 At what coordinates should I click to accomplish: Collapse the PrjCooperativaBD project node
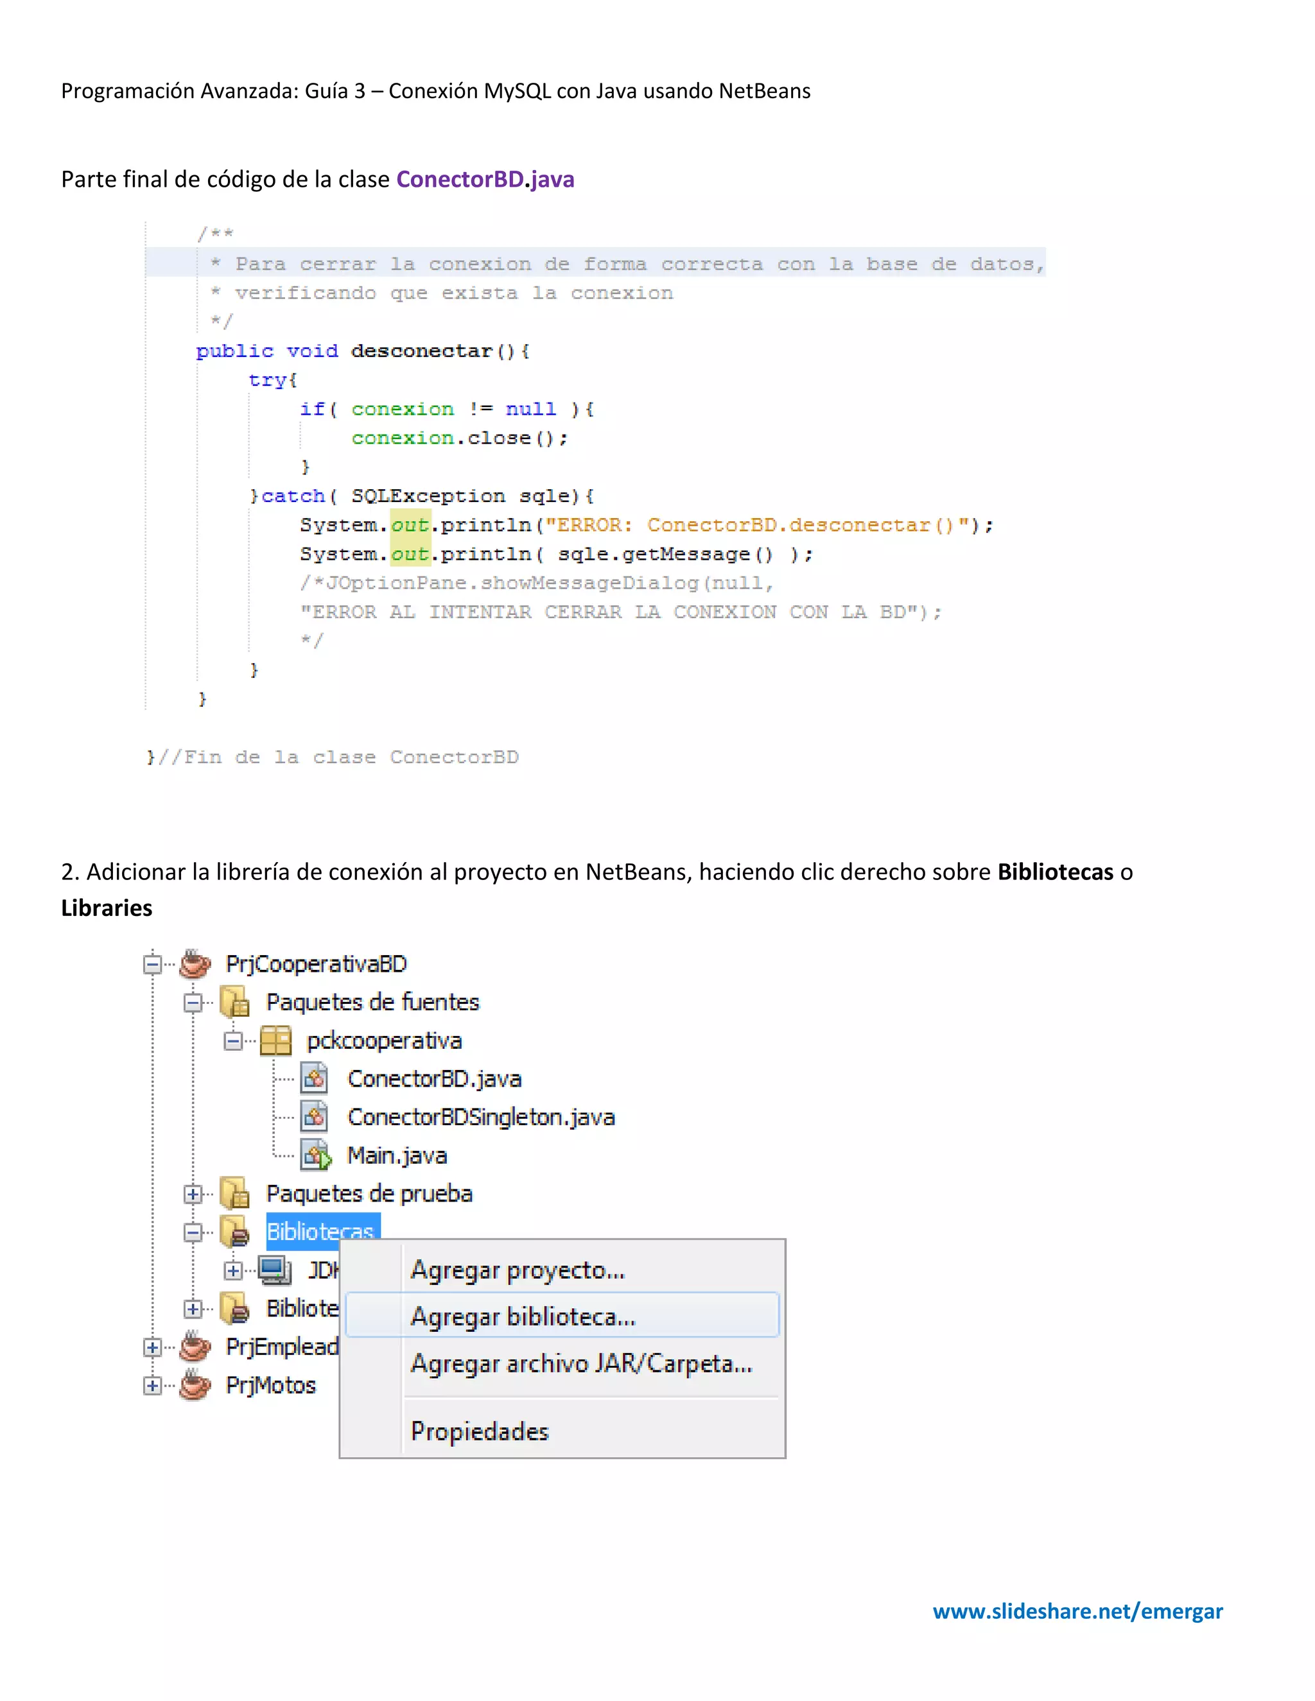[x=153, y=964]
